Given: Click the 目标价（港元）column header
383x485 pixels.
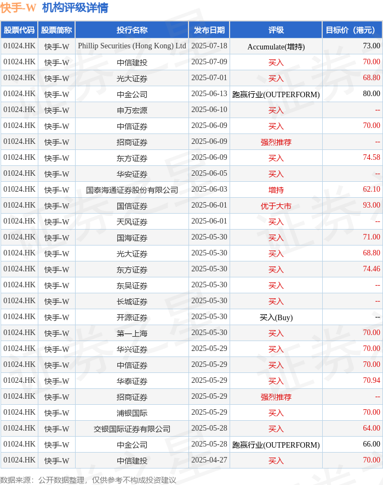Looking at the screenshot, I should coord(352,30).
